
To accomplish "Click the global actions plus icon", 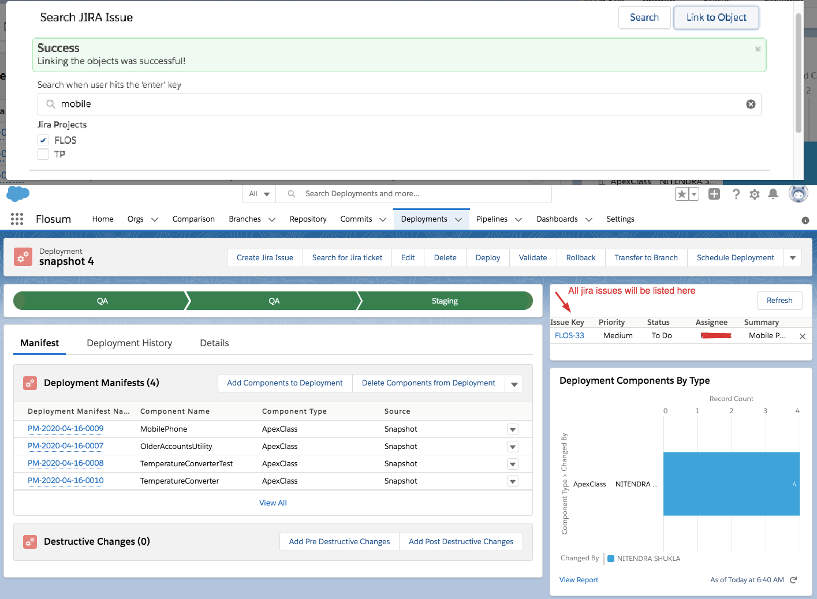I will point(714,194).
